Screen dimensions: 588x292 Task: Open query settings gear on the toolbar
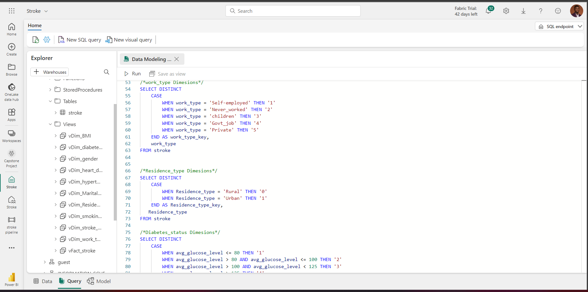[x=47, y=40]
